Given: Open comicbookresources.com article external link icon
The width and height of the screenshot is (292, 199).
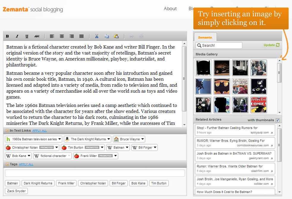Looking at the screenshot, I should pyautogui.click(x=272, y=145).
